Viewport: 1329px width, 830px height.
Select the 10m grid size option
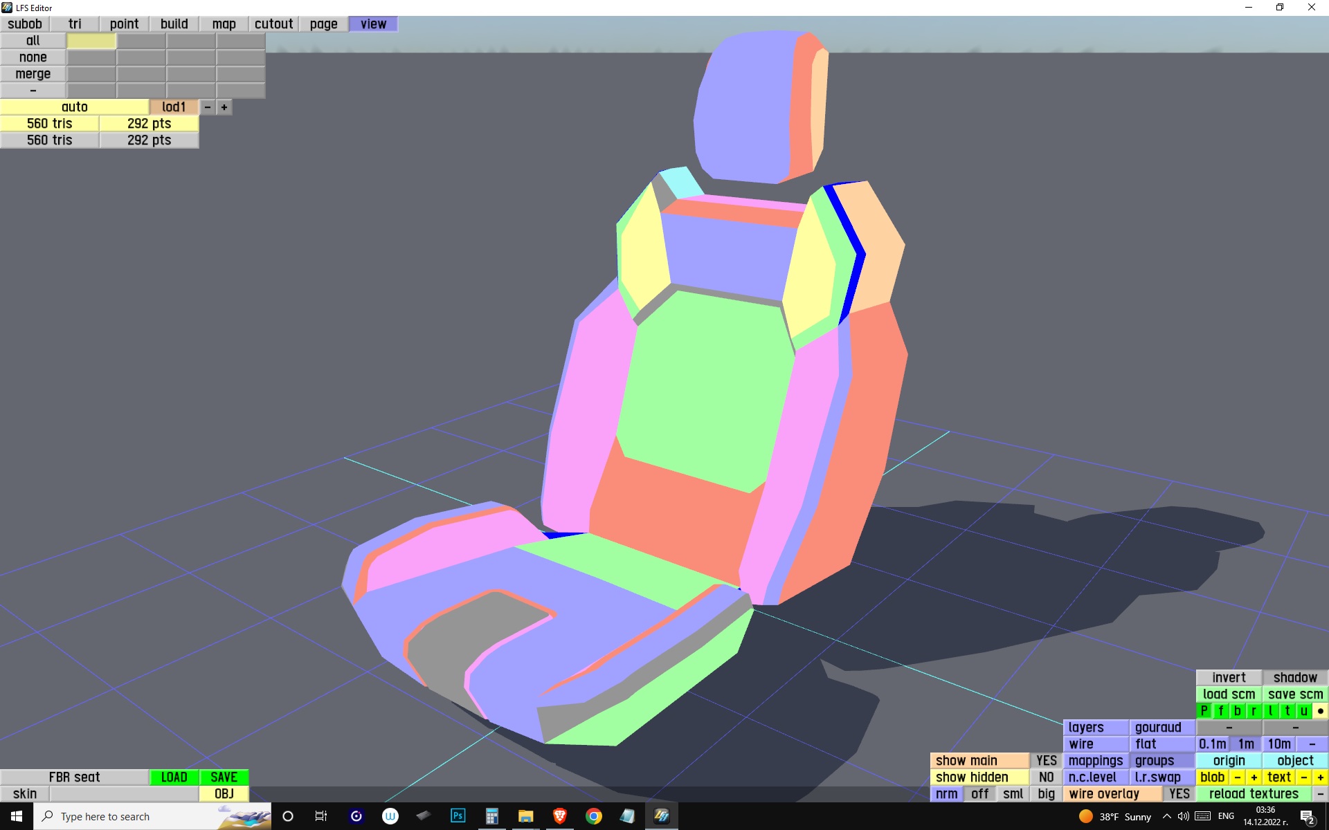(1278, 744)
